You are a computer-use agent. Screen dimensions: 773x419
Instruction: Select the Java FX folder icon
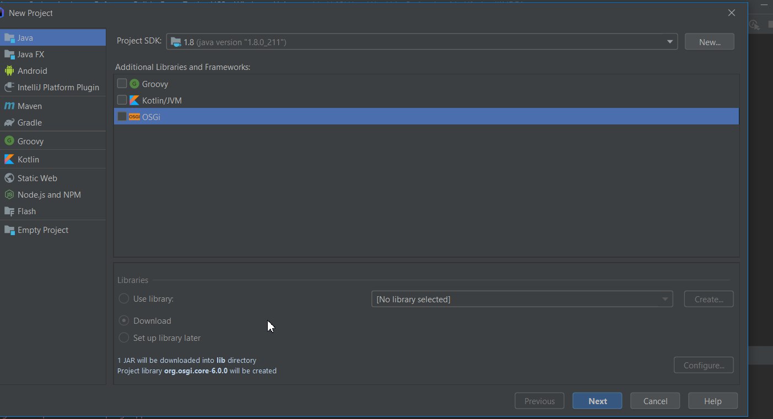point(9,55)
